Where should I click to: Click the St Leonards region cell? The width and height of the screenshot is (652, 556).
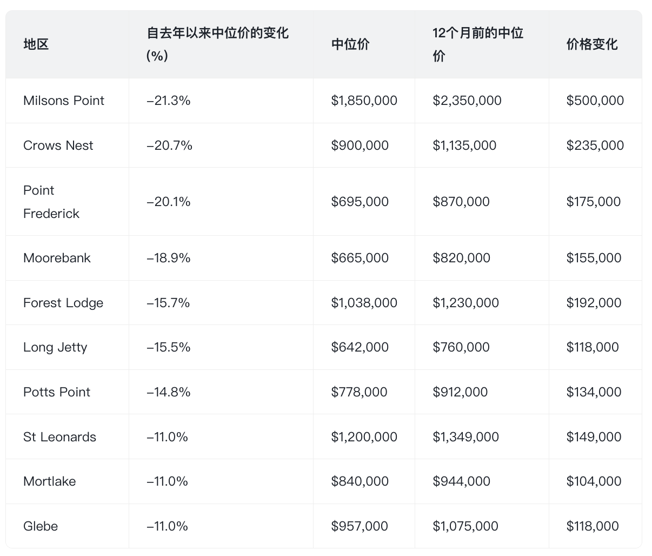[x=59, y=437]
